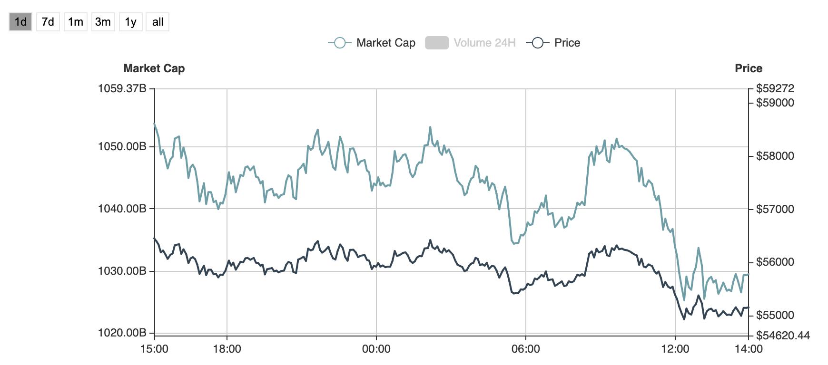Screen dimensions: 828x365
Task: Change the range to 3m
Action: 103,22
